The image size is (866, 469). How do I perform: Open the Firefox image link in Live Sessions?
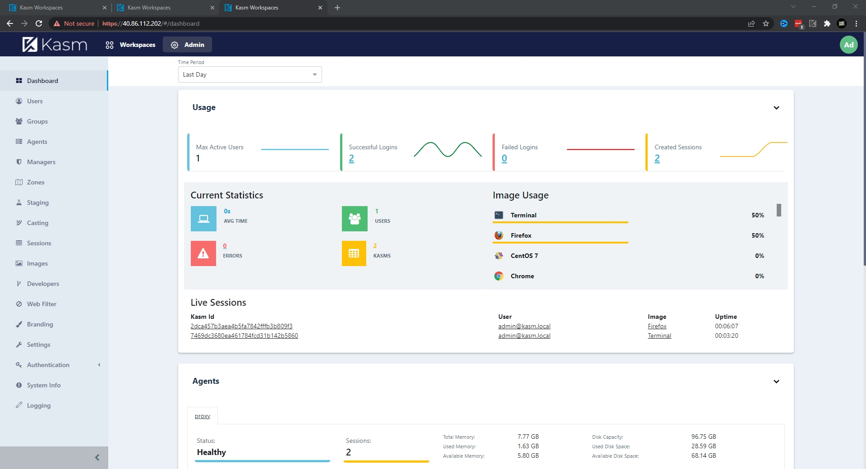click(x=657, y=326)
